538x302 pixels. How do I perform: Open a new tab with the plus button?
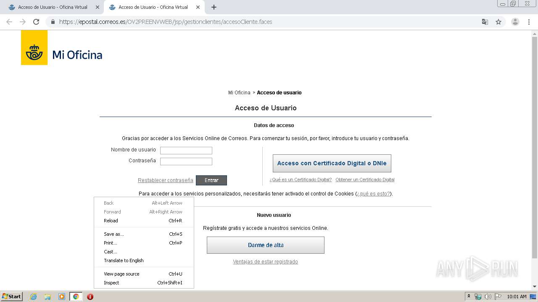(214, 7)
